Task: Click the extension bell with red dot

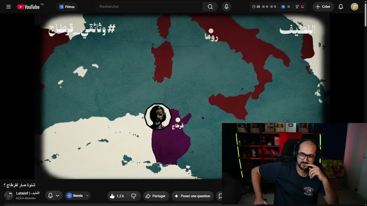Action: pyautogui.click(x=302, y=7)
